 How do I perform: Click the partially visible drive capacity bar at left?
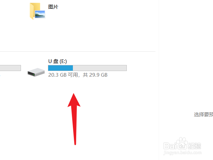pyautogui.click(x=10, y=68)
